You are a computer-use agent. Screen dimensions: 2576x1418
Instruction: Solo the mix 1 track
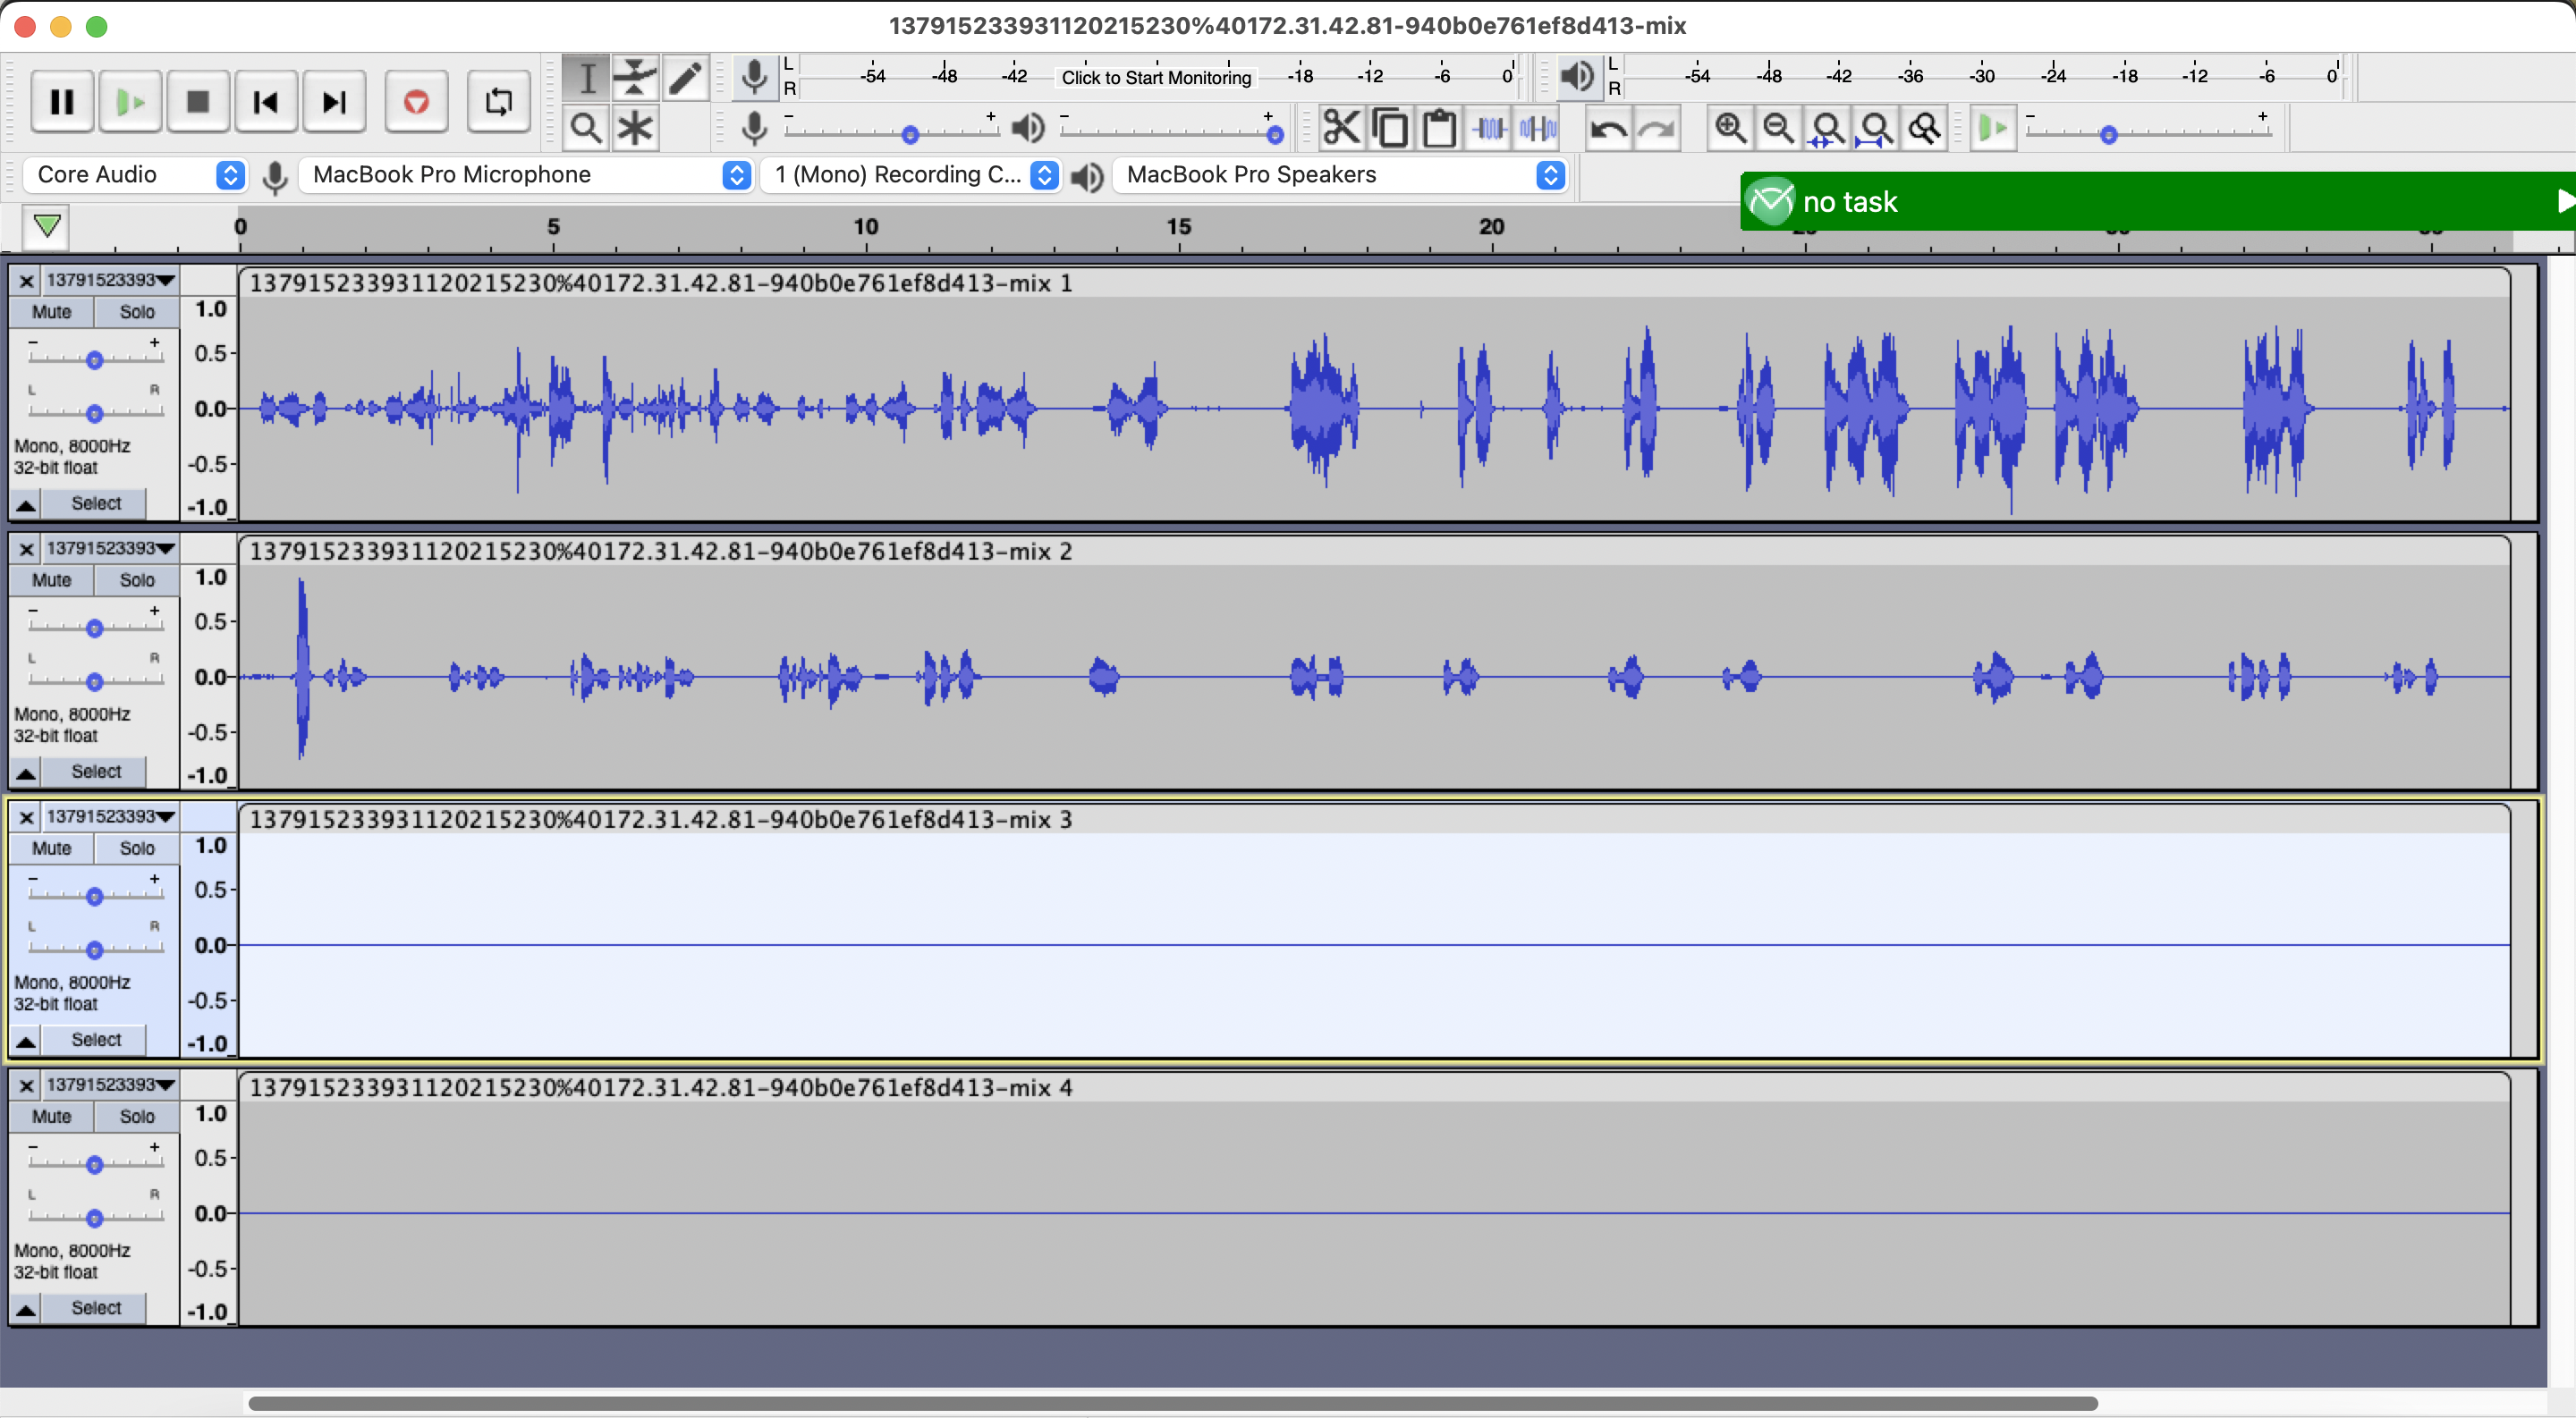pos(137,312)
